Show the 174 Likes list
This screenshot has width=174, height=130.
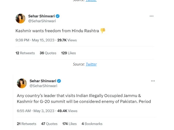[x=69, y=124]
